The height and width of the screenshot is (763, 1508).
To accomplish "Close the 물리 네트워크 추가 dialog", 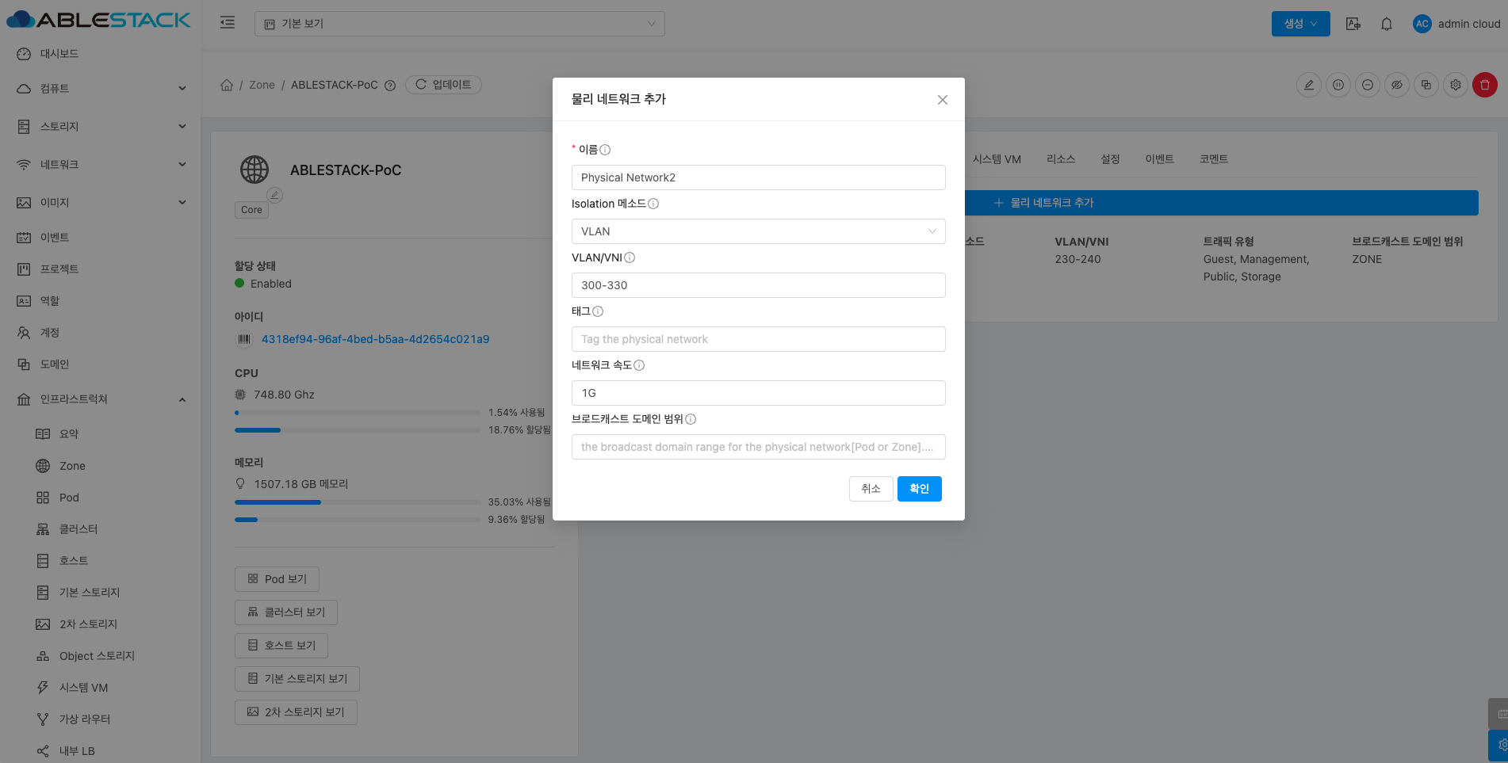I will point(942,100).
